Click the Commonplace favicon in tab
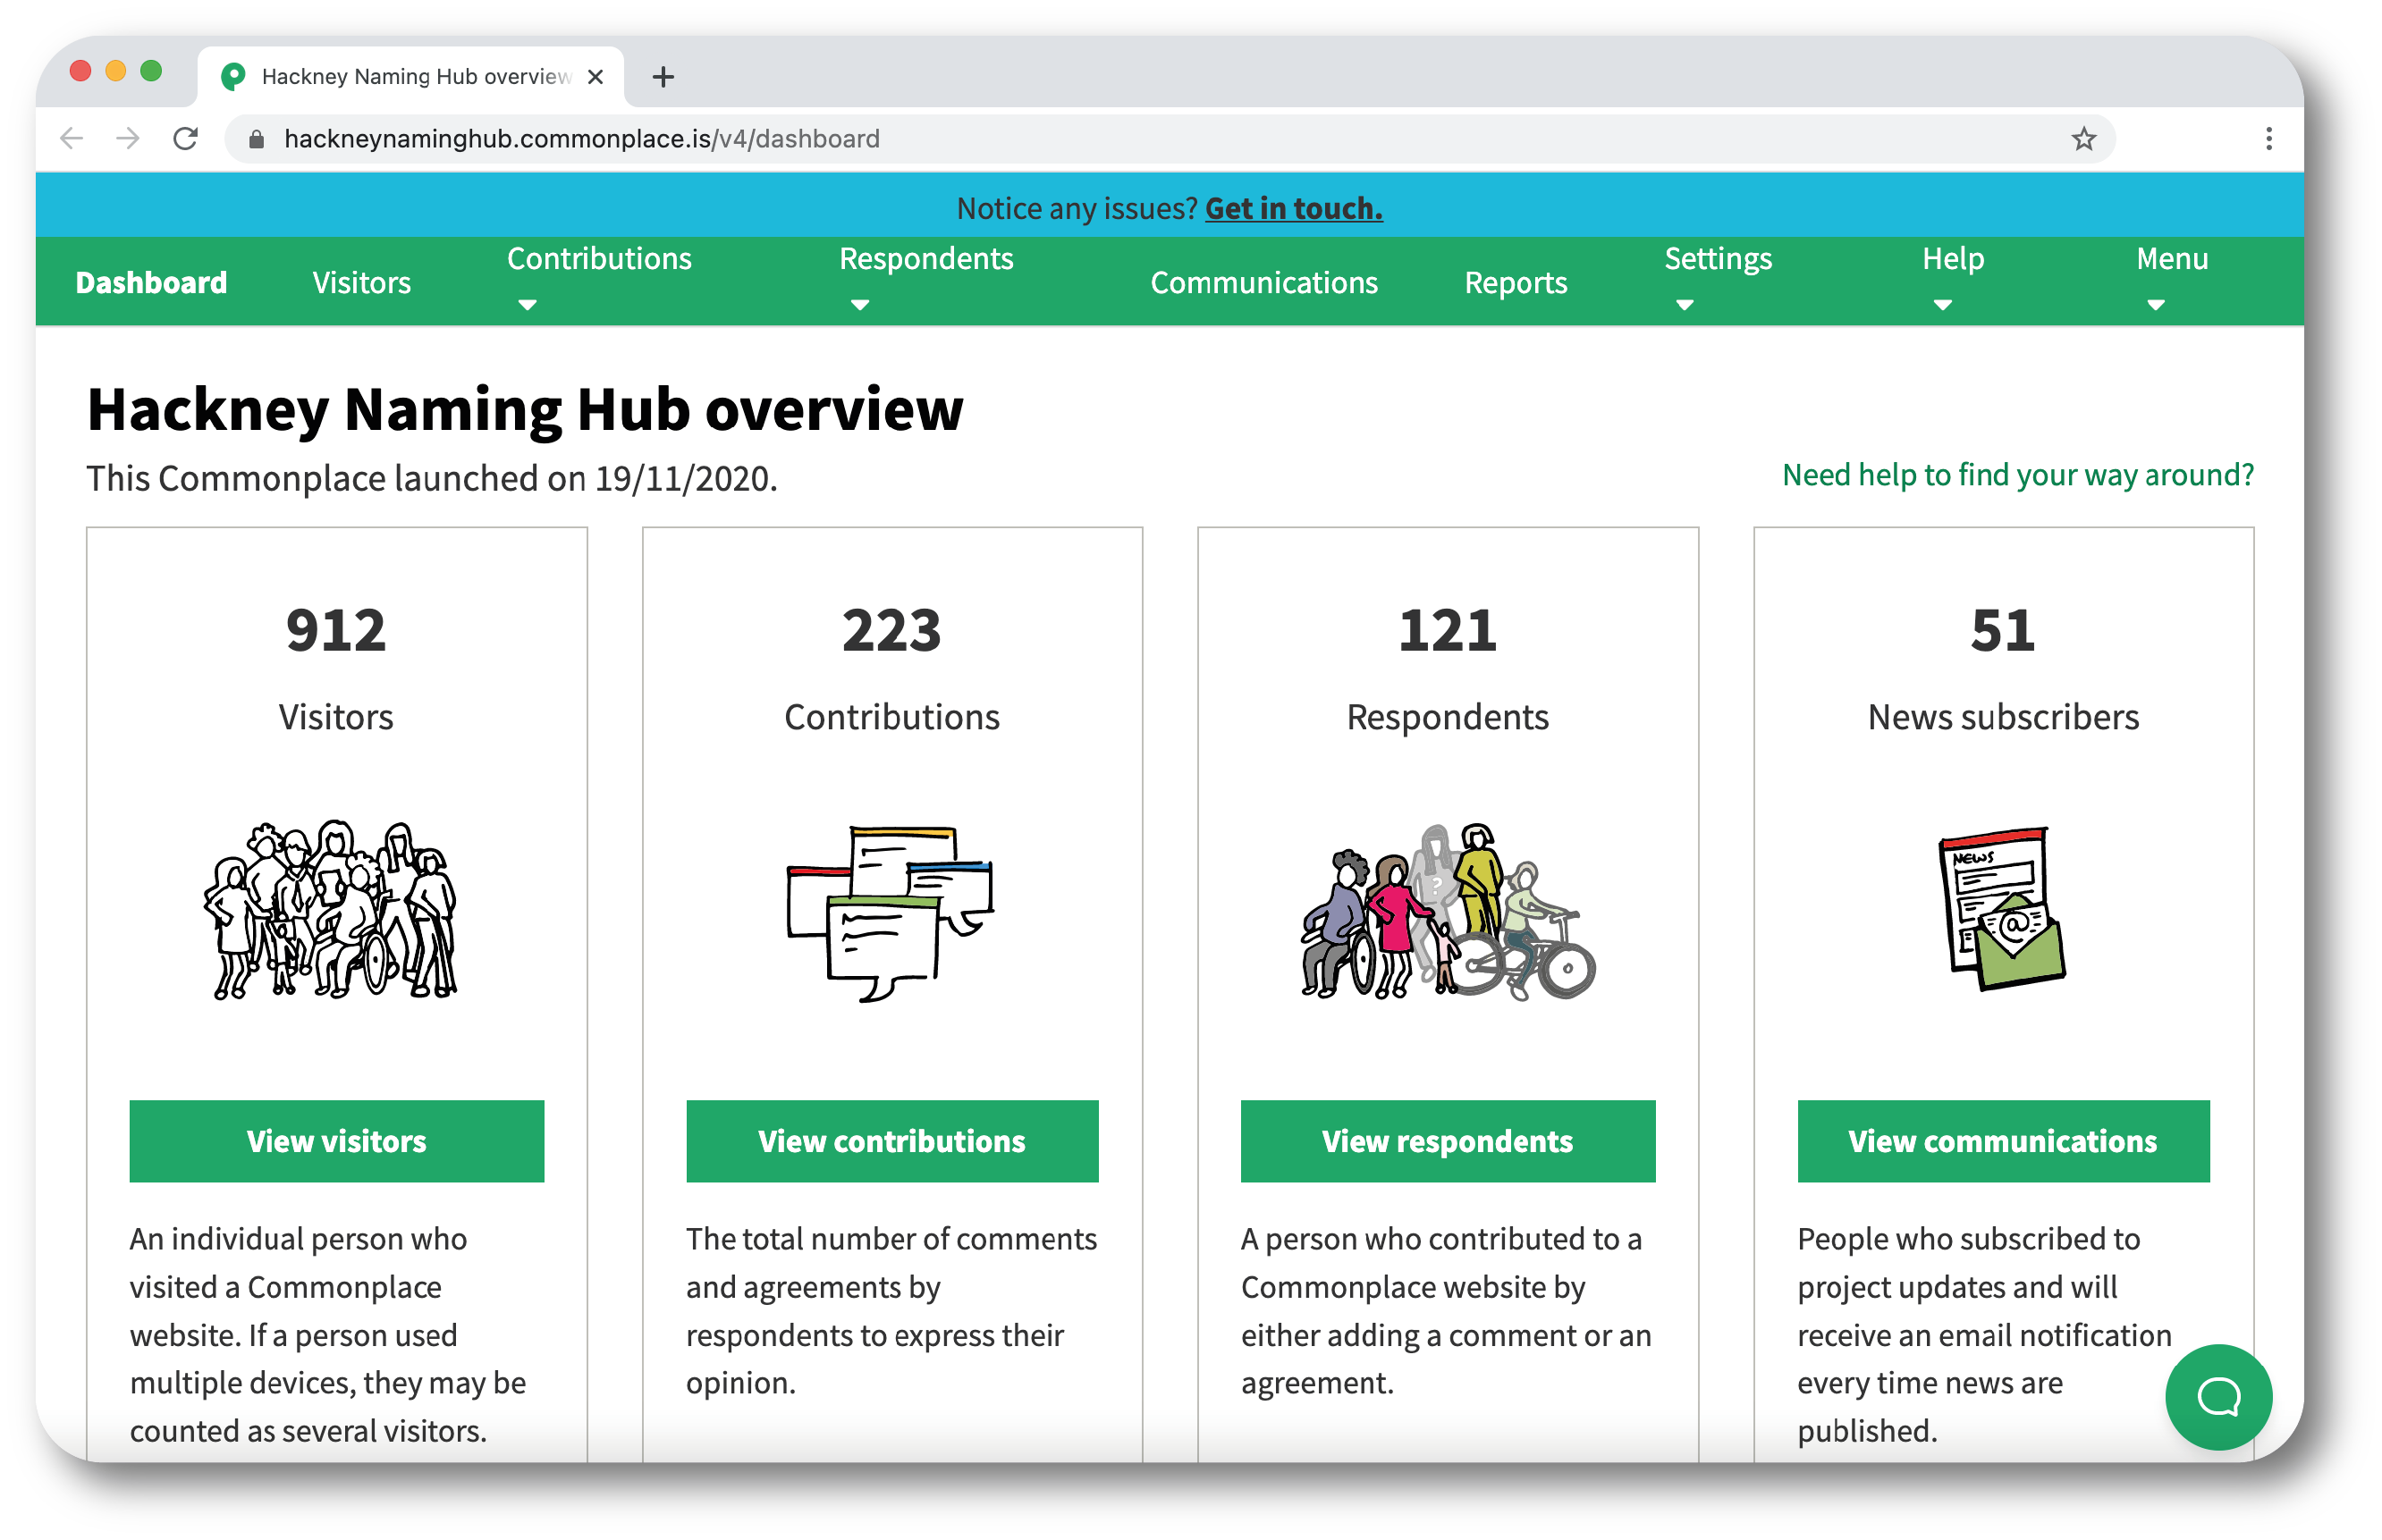The height and width of the screenshot is (1540, 2382). coord(233,77)
